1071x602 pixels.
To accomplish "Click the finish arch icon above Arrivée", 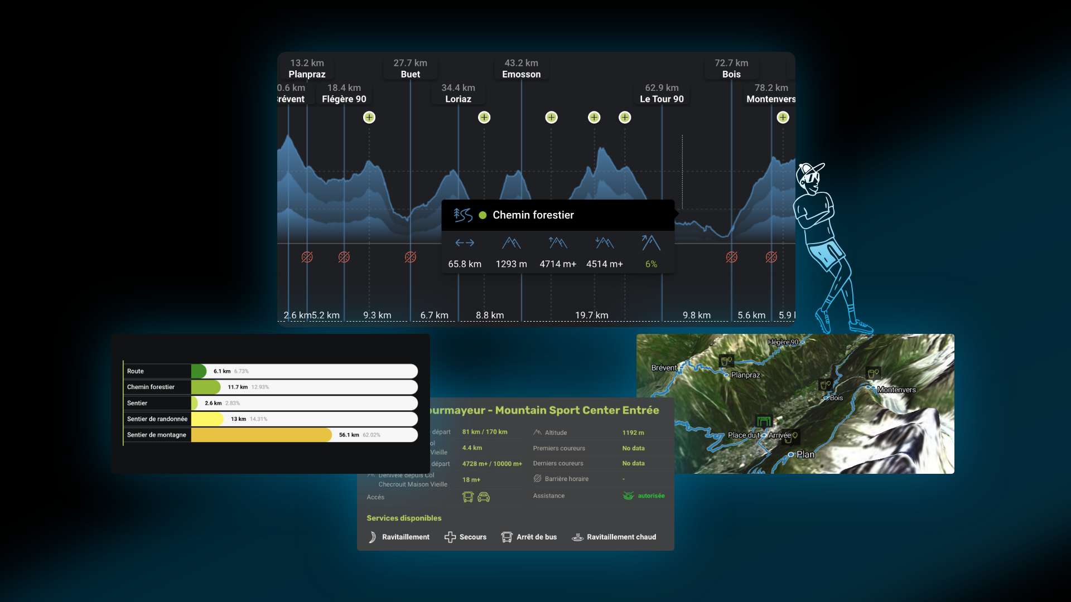I will click(764, 421).
